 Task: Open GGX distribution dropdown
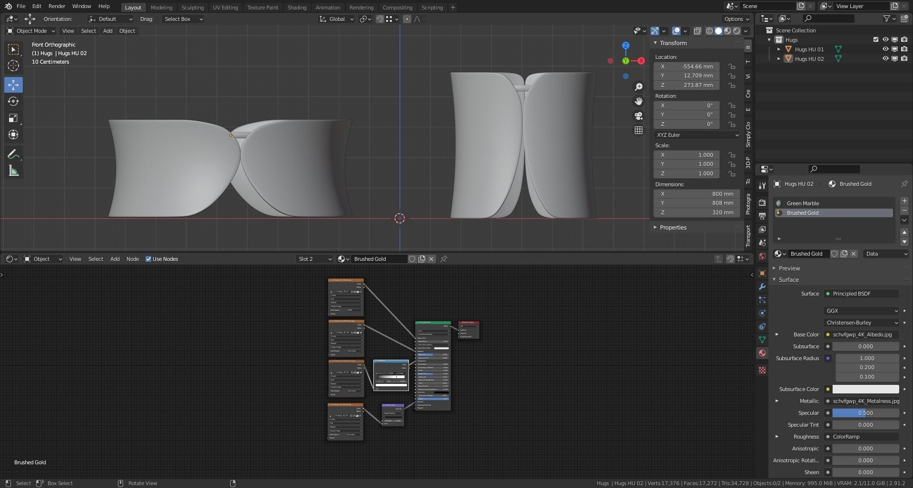[x=861, y=311]
